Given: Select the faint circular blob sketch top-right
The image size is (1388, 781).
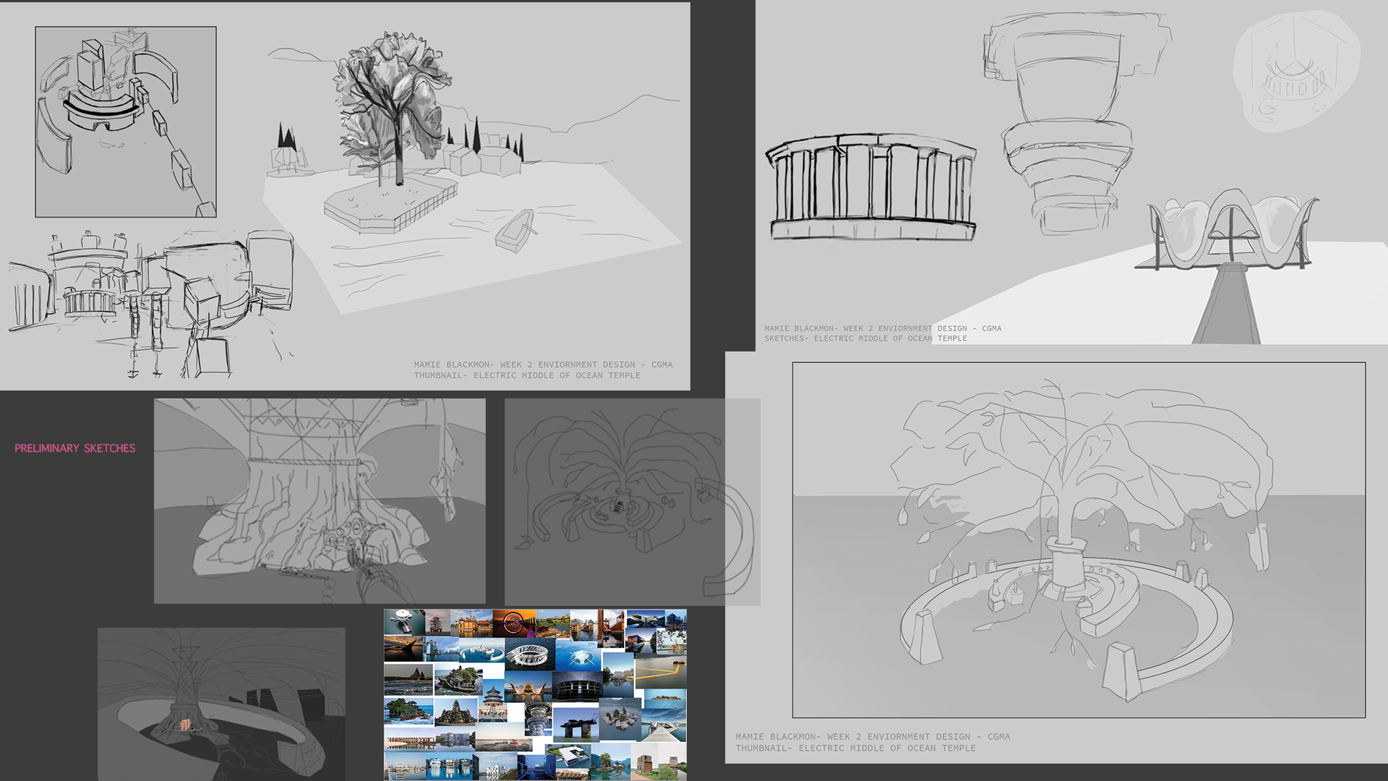Looking at the screenshot, I should 1295,72.
